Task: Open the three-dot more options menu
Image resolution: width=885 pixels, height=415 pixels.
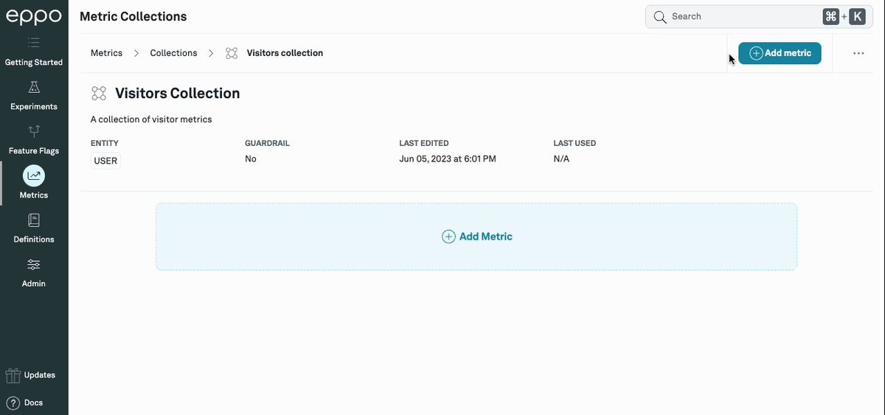Action: 858,53
